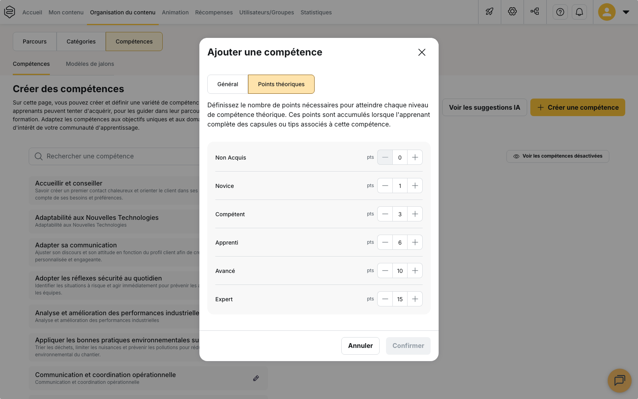Decrease Avancé points
Screen dimensions: 638x399
pyautogui.click(x=385, y=271)
